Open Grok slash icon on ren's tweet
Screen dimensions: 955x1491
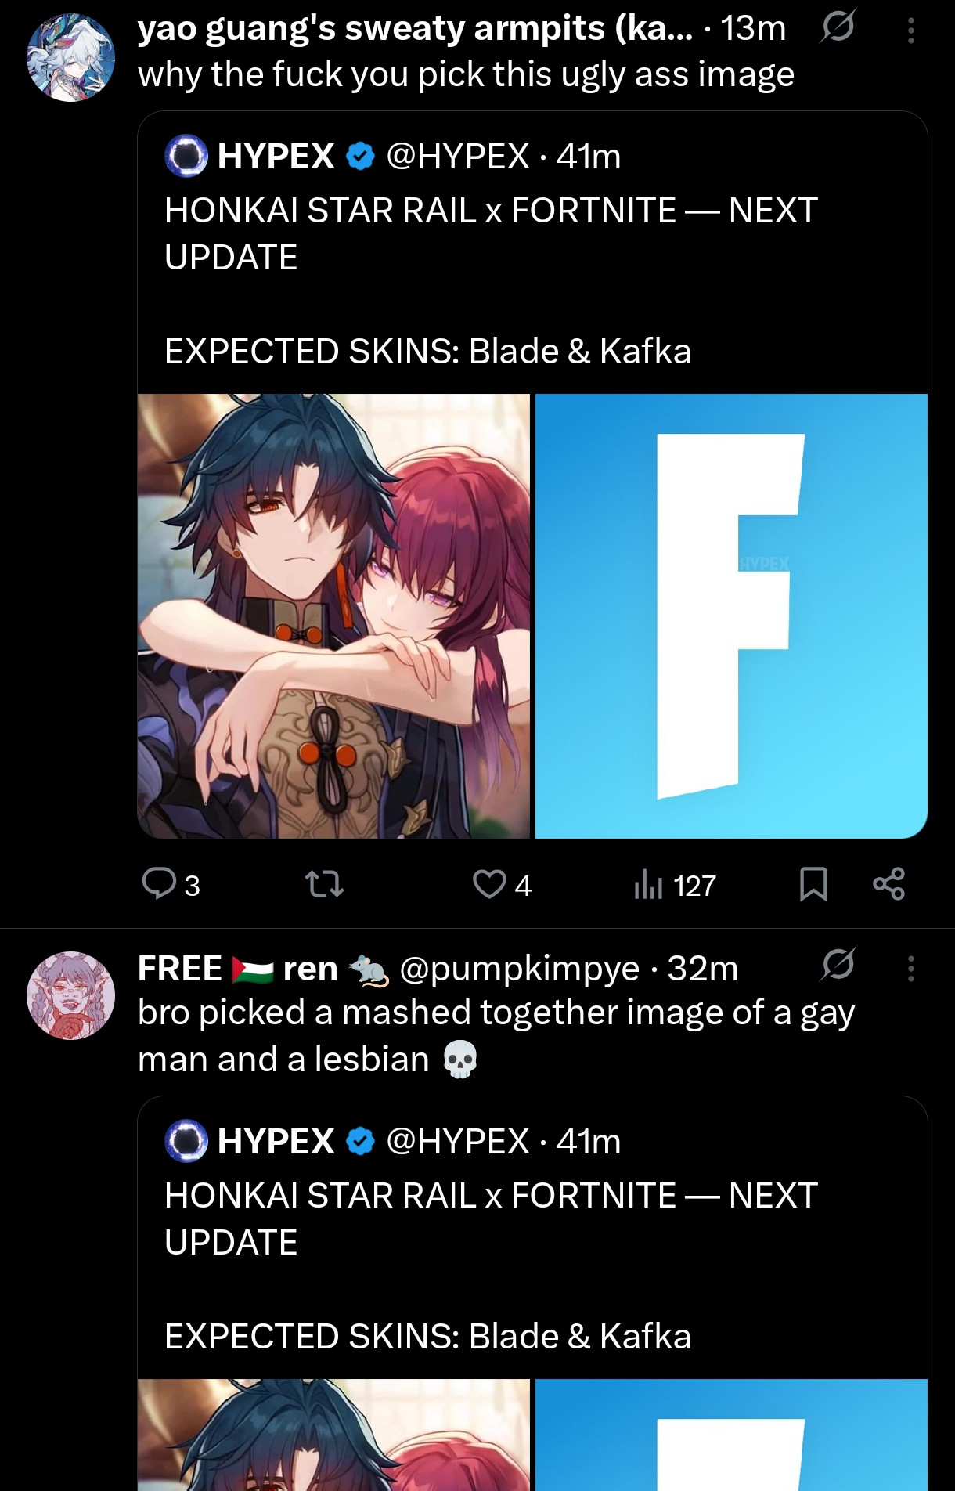pyautogui.click(x=838, y=966)
